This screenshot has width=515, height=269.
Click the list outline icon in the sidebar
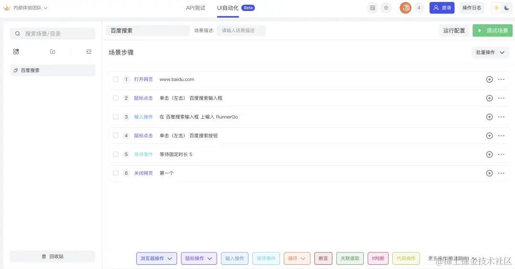[89, 51]
